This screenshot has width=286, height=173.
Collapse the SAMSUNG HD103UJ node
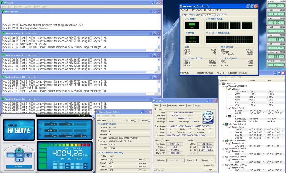(223, 165)
